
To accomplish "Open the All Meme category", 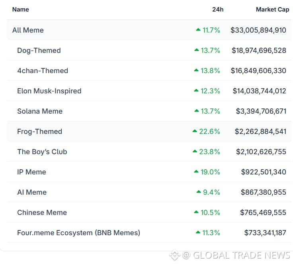I will (28, 30).
